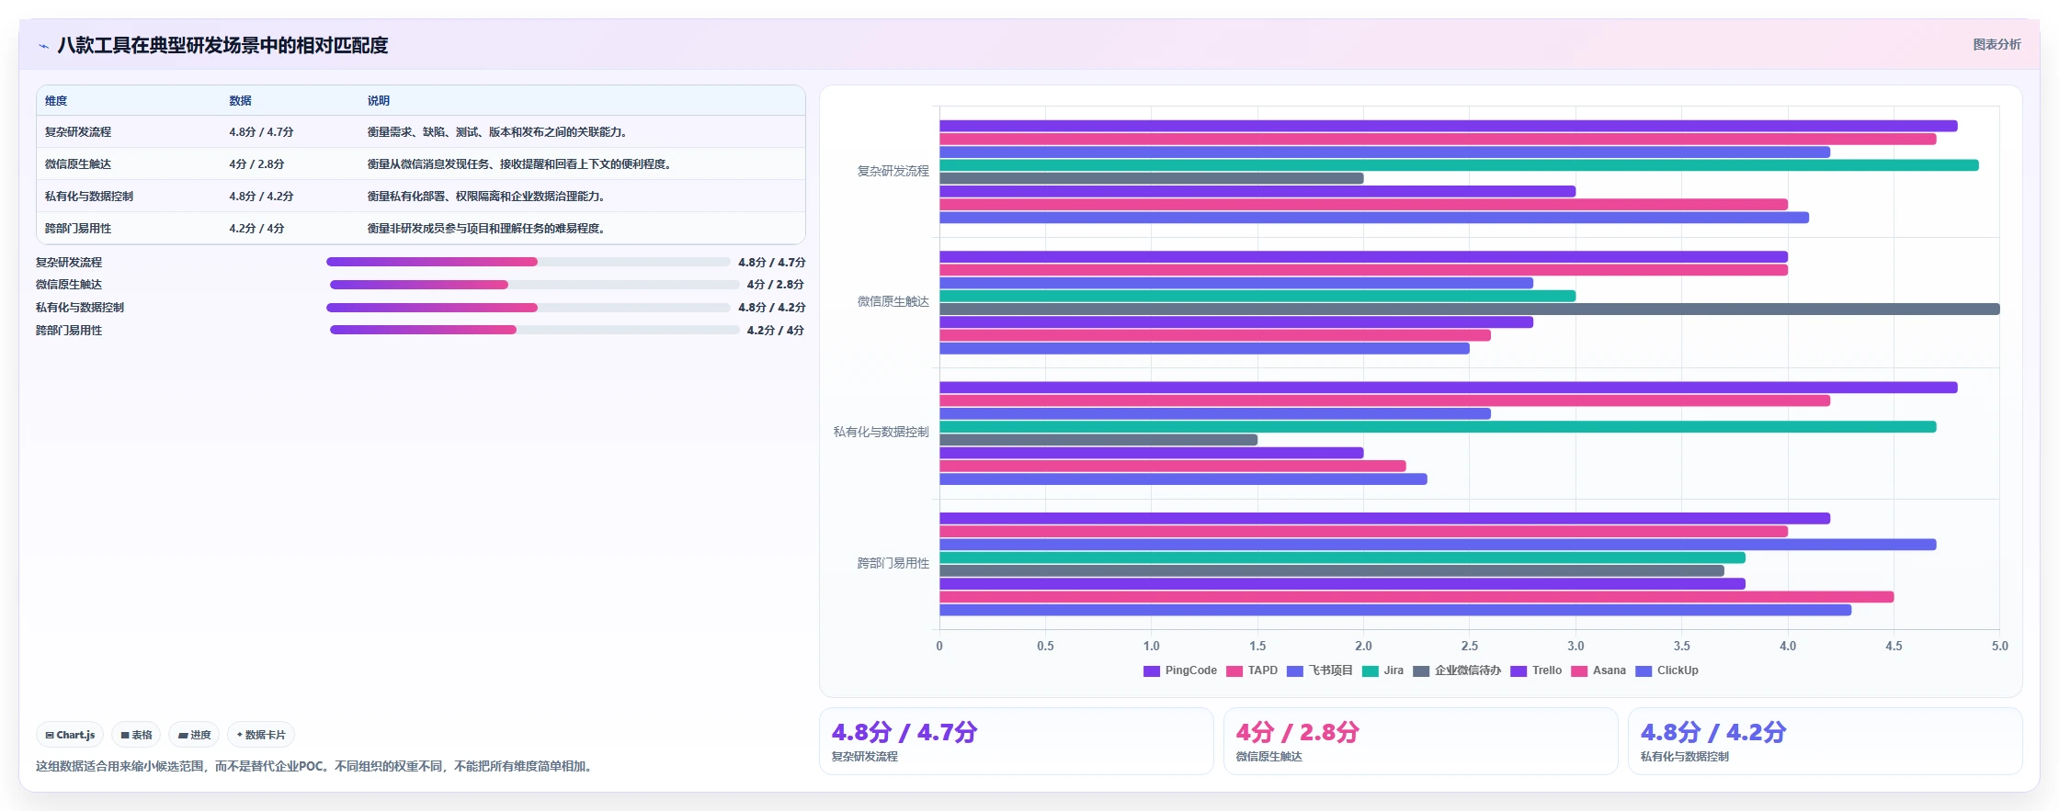Toggle the 飞书项目 series in the chart legend

[x=1320, y=670]
